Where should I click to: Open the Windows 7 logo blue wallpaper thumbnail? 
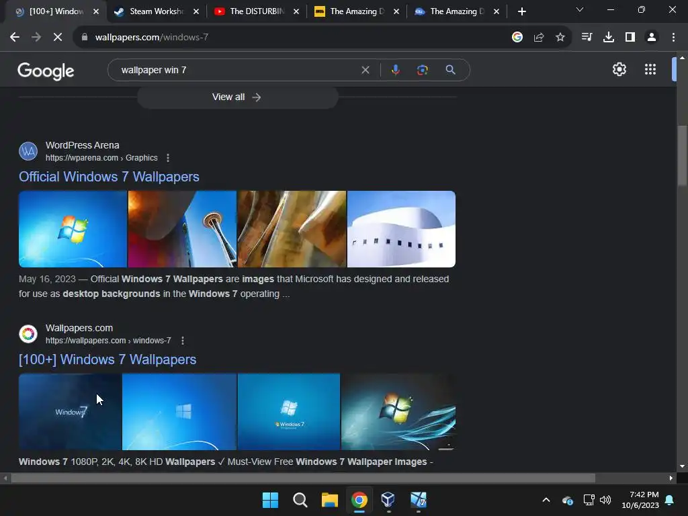73,229
